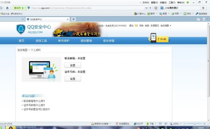The image size is (210, 129).
Task: Click the browser refresh icon
Action: tap(1, 8)
